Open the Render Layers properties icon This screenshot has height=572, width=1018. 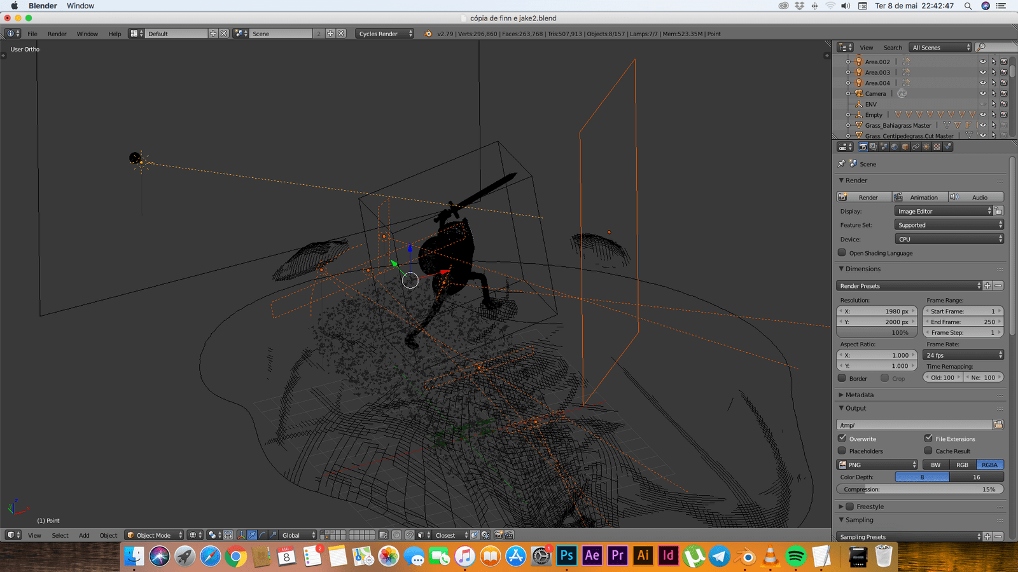pyautogui.click(x=873, y=147)
